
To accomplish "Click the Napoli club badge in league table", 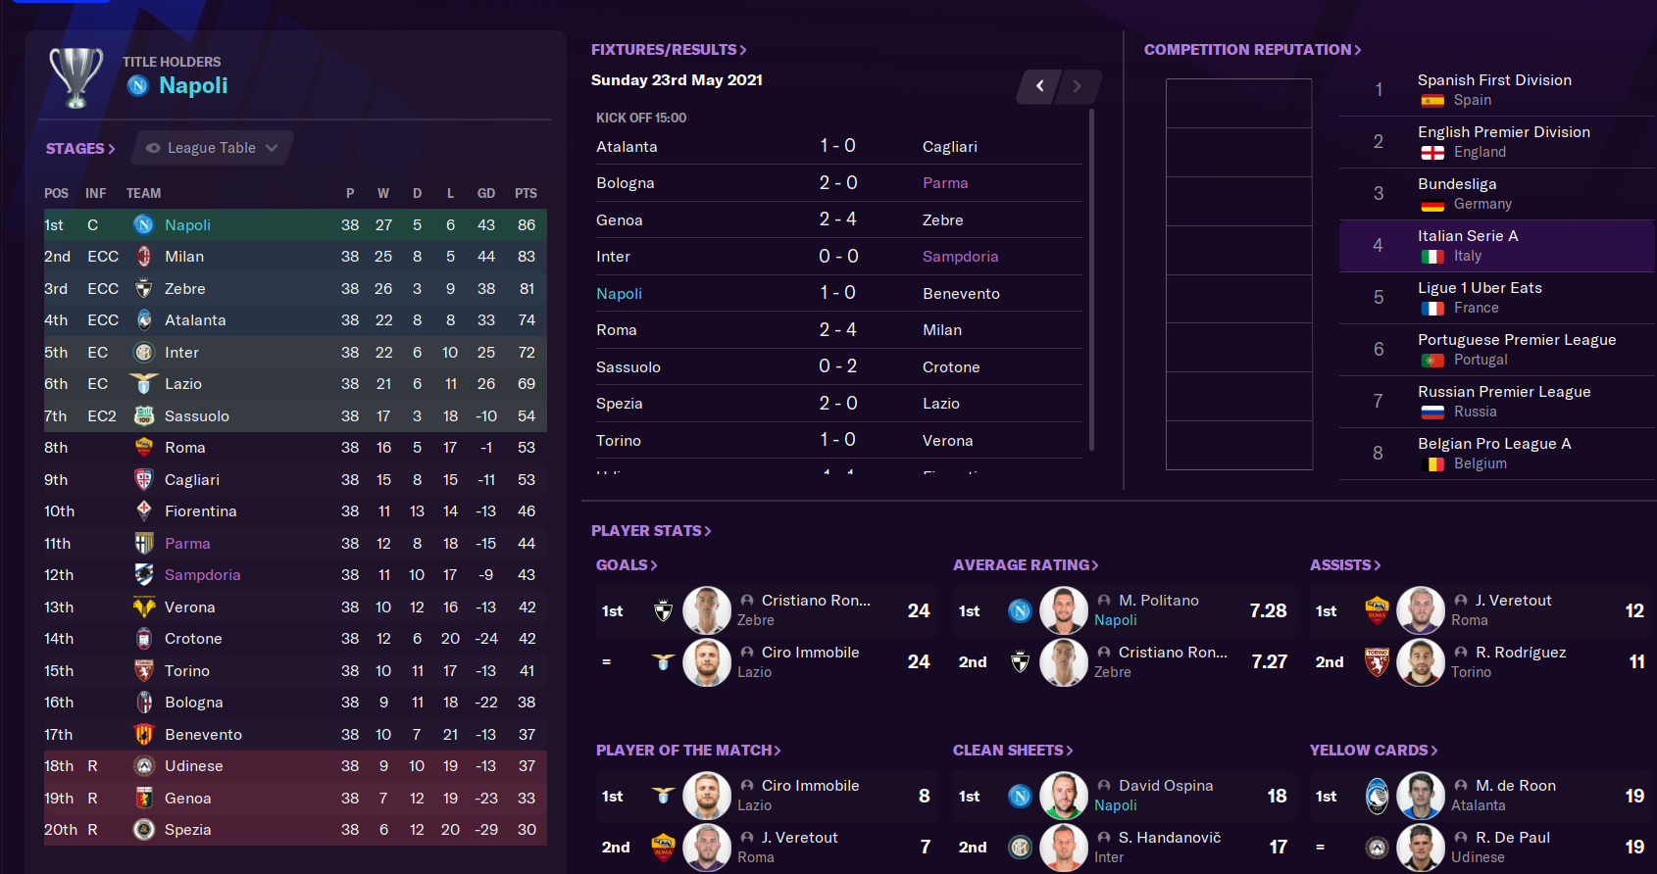I will (144, 225).
